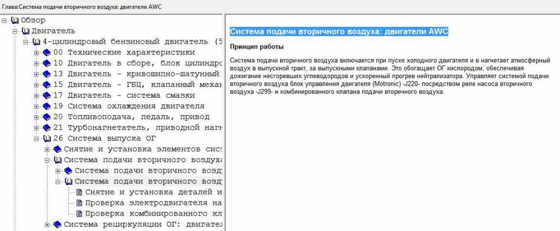
Task: Click closed book icon for 00 Технические характеристики
Action: [46, 52]
